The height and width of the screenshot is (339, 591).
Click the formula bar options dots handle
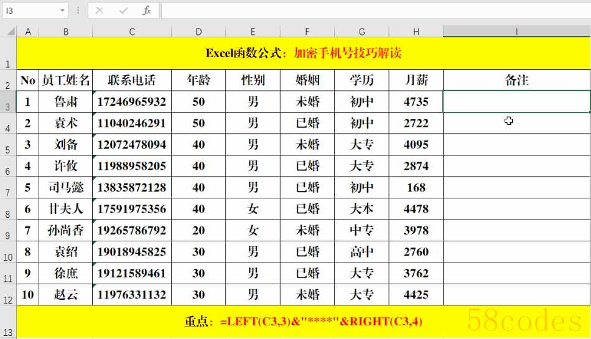tap(78, 11)
